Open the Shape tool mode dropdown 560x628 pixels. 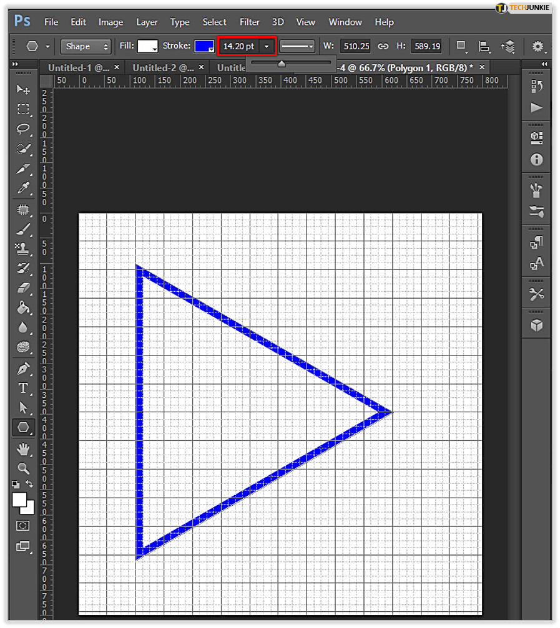[x=86, y=46]
